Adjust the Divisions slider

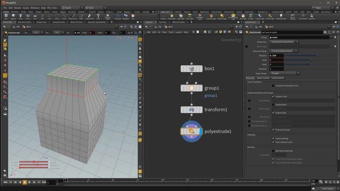tap(310, 69)
